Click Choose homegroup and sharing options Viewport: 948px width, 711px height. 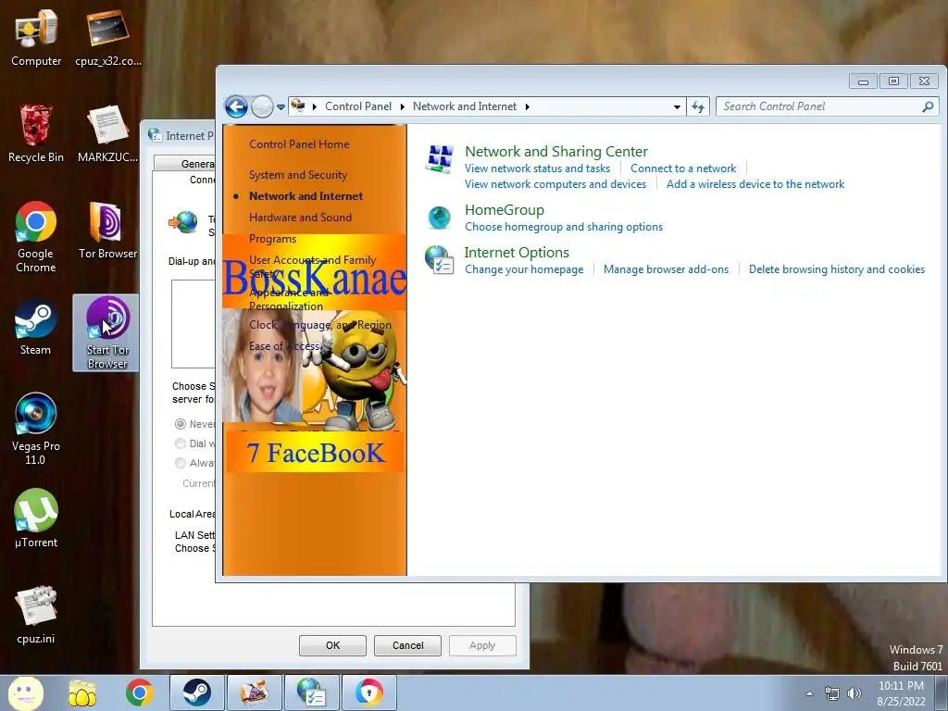coord(564,227)
